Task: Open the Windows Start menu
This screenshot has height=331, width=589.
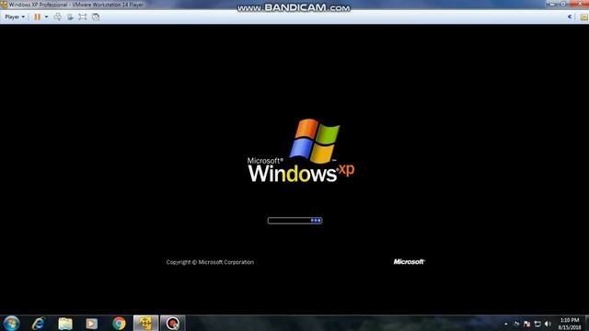Action: tap(11, 323)
